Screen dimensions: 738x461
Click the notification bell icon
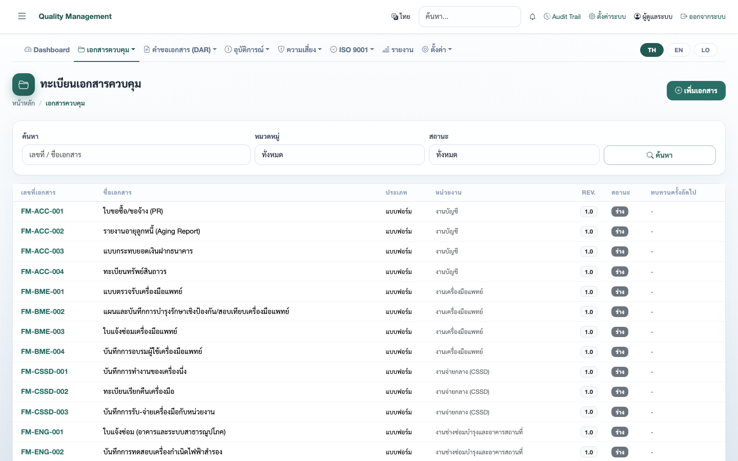point(532,16)
